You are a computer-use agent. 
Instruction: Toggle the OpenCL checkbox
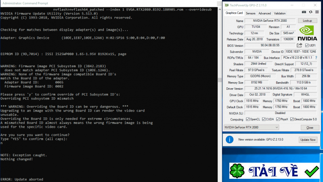pos(248,119)
